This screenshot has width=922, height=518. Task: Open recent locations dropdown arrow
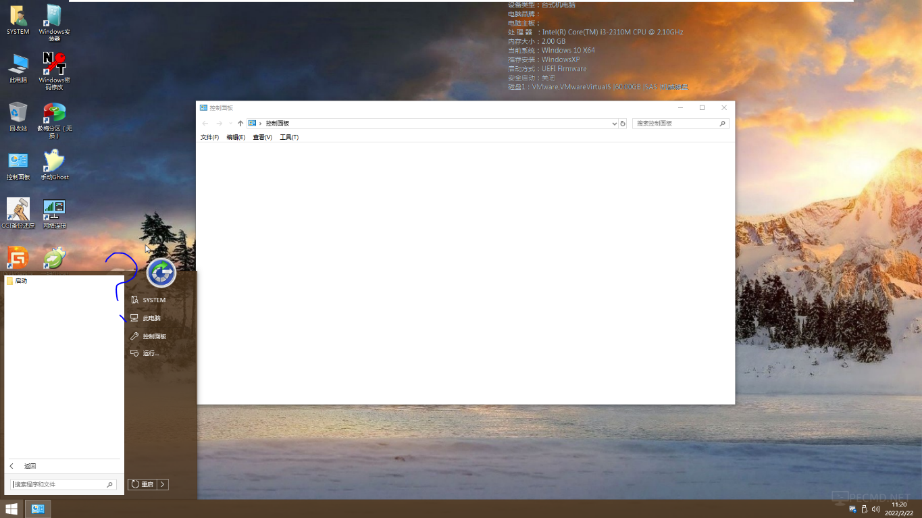[230, 124]
